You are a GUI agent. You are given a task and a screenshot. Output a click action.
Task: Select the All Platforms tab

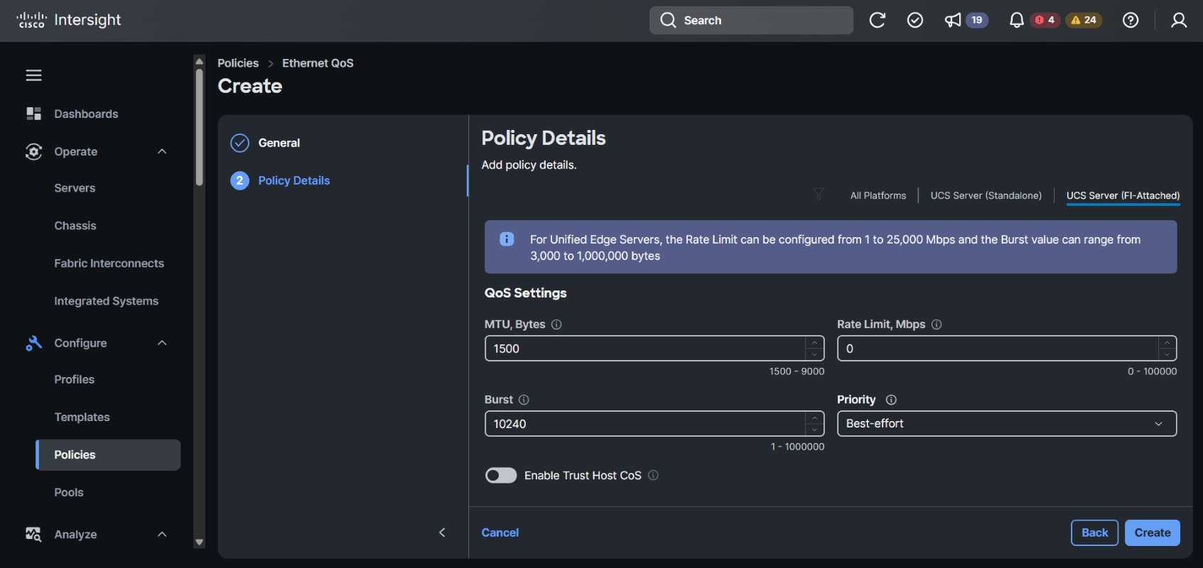[878, 196]
